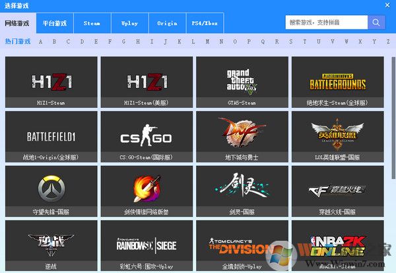The height and width of the screenshot is (273, 396).
Task: Open the Steam tab
Action: coord(92,23)
